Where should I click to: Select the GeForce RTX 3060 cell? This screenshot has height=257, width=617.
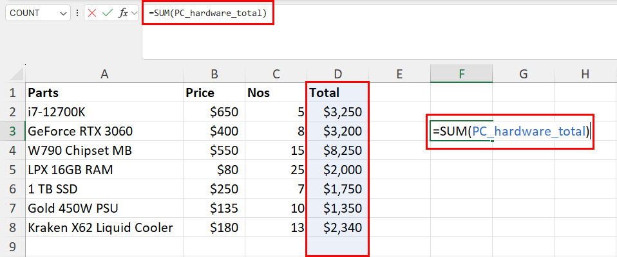(x=104, y=131)
